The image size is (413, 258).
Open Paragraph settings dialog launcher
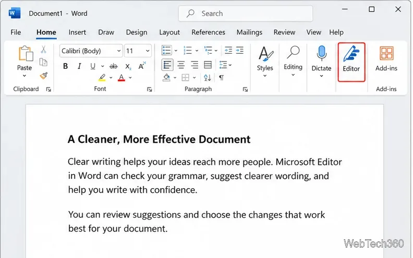click(x=245, y=90)
